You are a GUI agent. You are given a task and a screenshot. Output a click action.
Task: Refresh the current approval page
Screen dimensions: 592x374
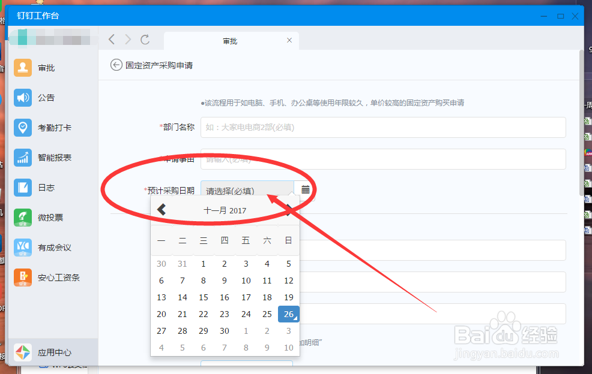pyautogui.click(x=145, y=40)
